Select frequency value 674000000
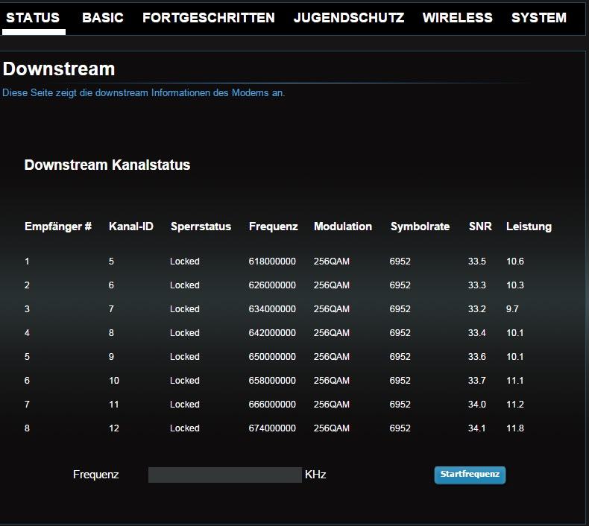The width and height of the screenshot is (589, 526). coord(272,428)
